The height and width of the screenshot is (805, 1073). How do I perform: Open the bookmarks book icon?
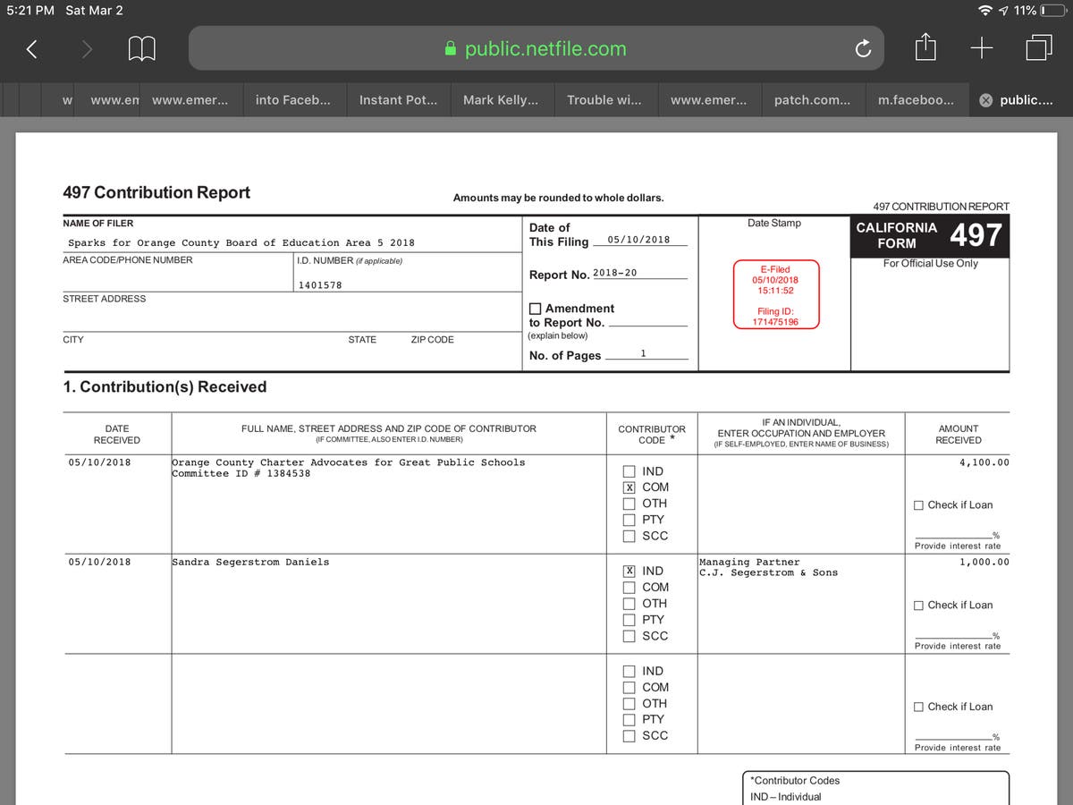click(143, 49)
